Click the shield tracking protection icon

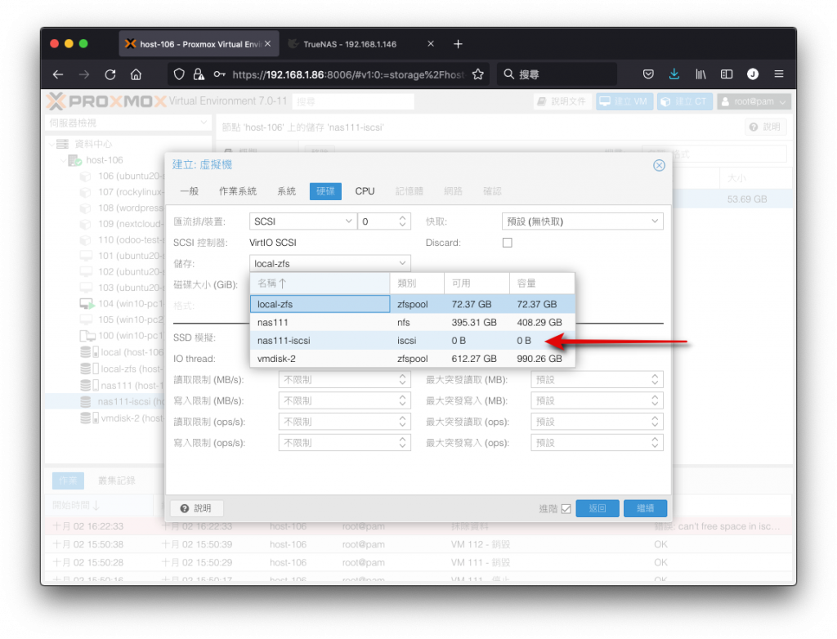(179, 74)
